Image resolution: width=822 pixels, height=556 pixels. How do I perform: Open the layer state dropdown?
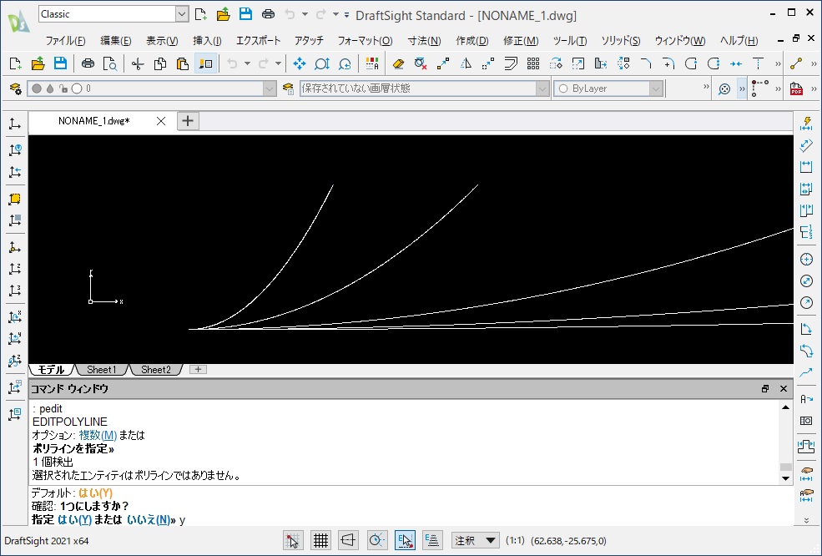coord(542,88)
